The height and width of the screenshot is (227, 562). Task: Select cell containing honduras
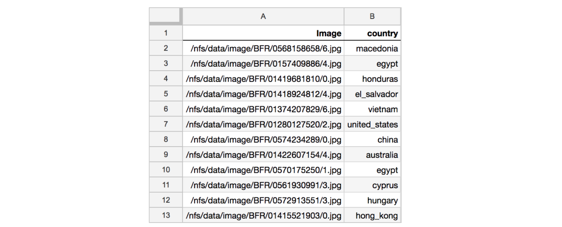point(372,79)
